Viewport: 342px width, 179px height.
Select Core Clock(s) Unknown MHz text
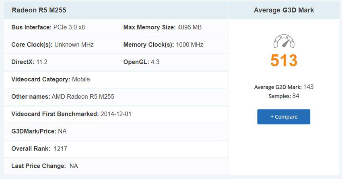click(x=52, y=45)
